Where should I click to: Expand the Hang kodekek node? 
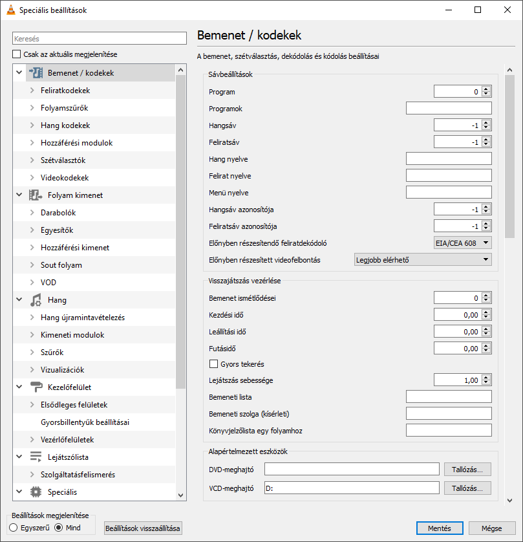click(32, 125)
